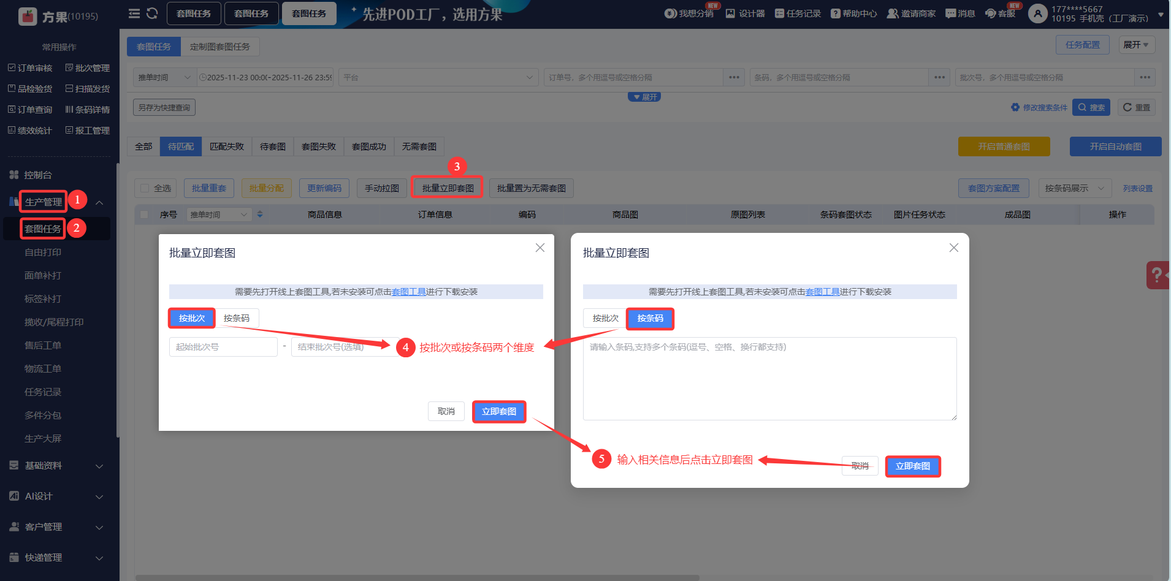Open the 订单查询 shortcut
The width and height of the screenshot is (1171, 581).
pos(30,110)
